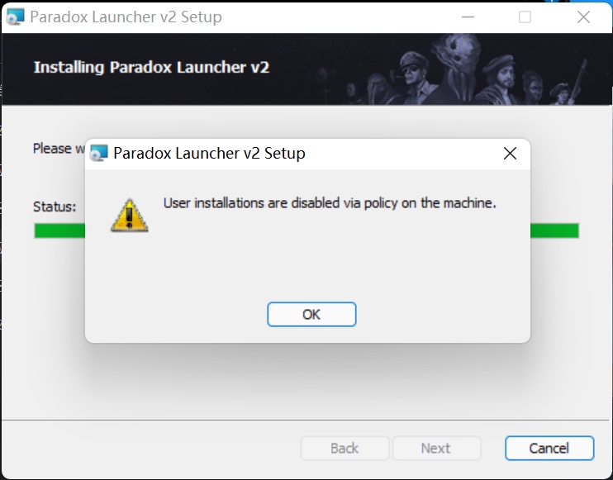The image size is (613, 480).
Task: Select the "User installations are disabled" message text
Action: coord(330,203)
